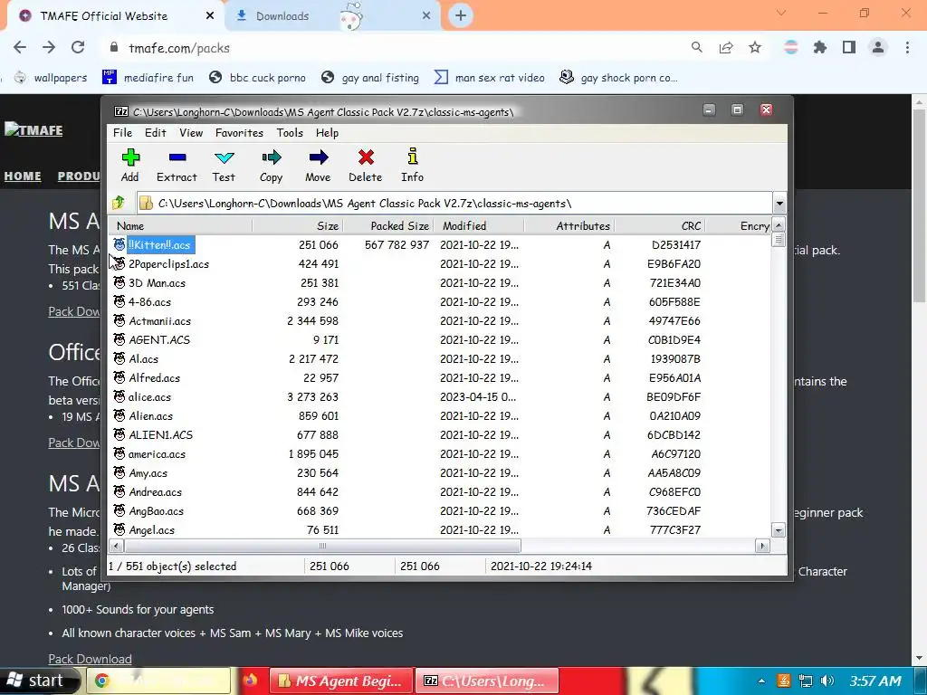927x695 pixels.
Task: Switch to TMAFE Official Website tab
Action: (104, 16)
